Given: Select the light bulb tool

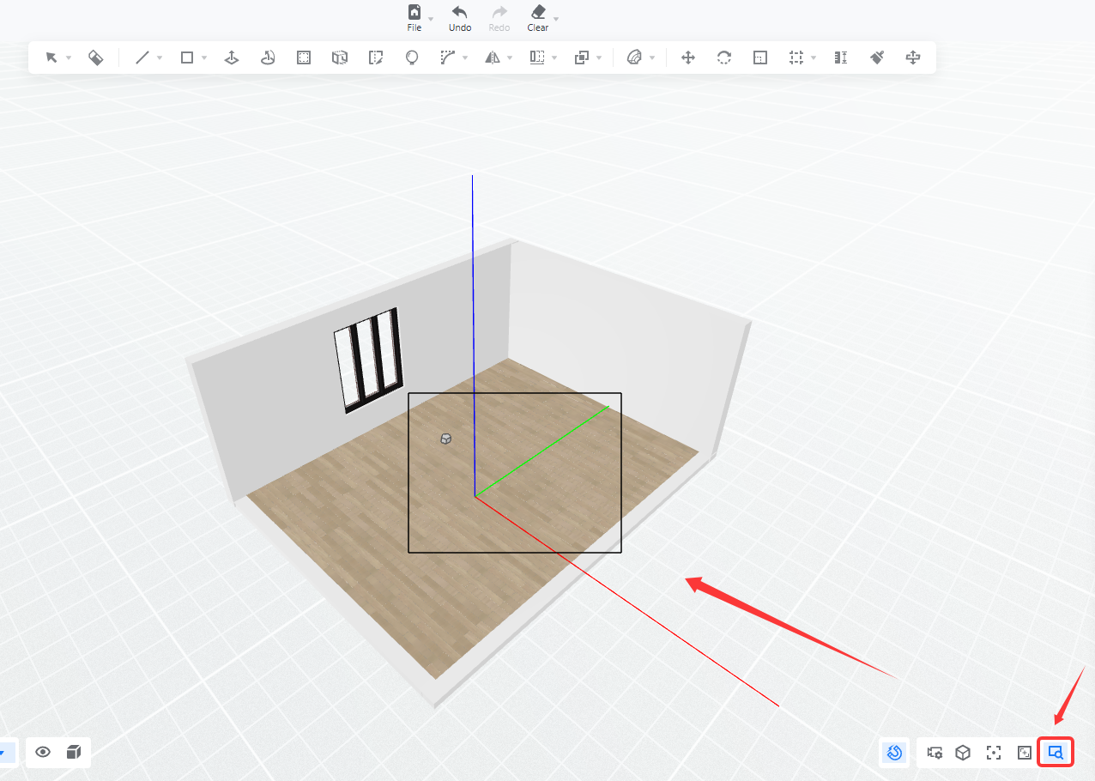Looking at the screenshot, I should (412, 58).
